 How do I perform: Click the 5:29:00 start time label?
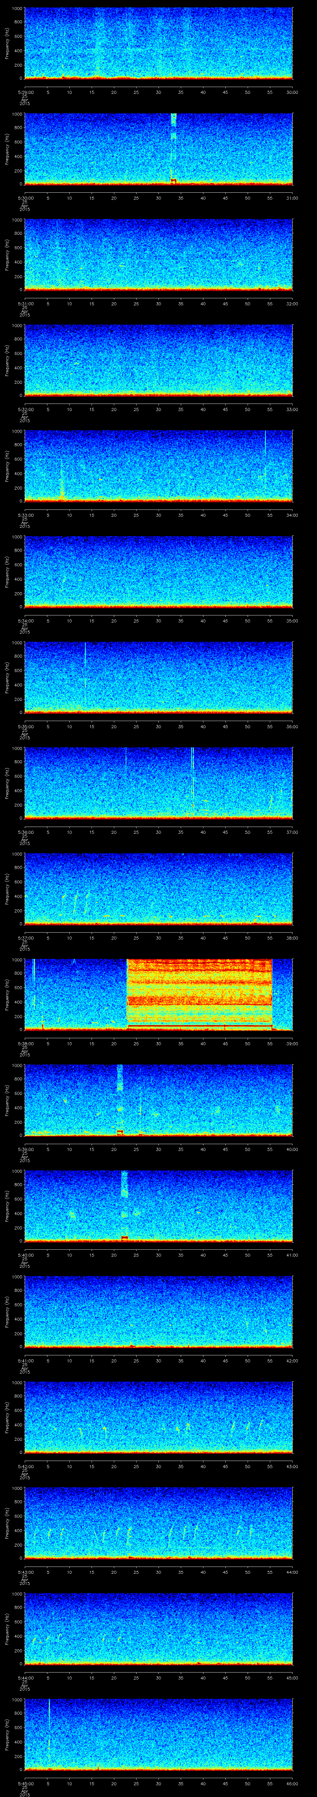point(25,92)
